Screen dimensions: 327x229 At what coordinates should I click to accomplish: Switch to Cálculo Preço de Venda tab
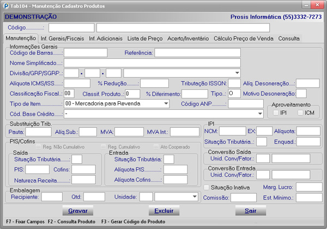(x=244, y=39)
